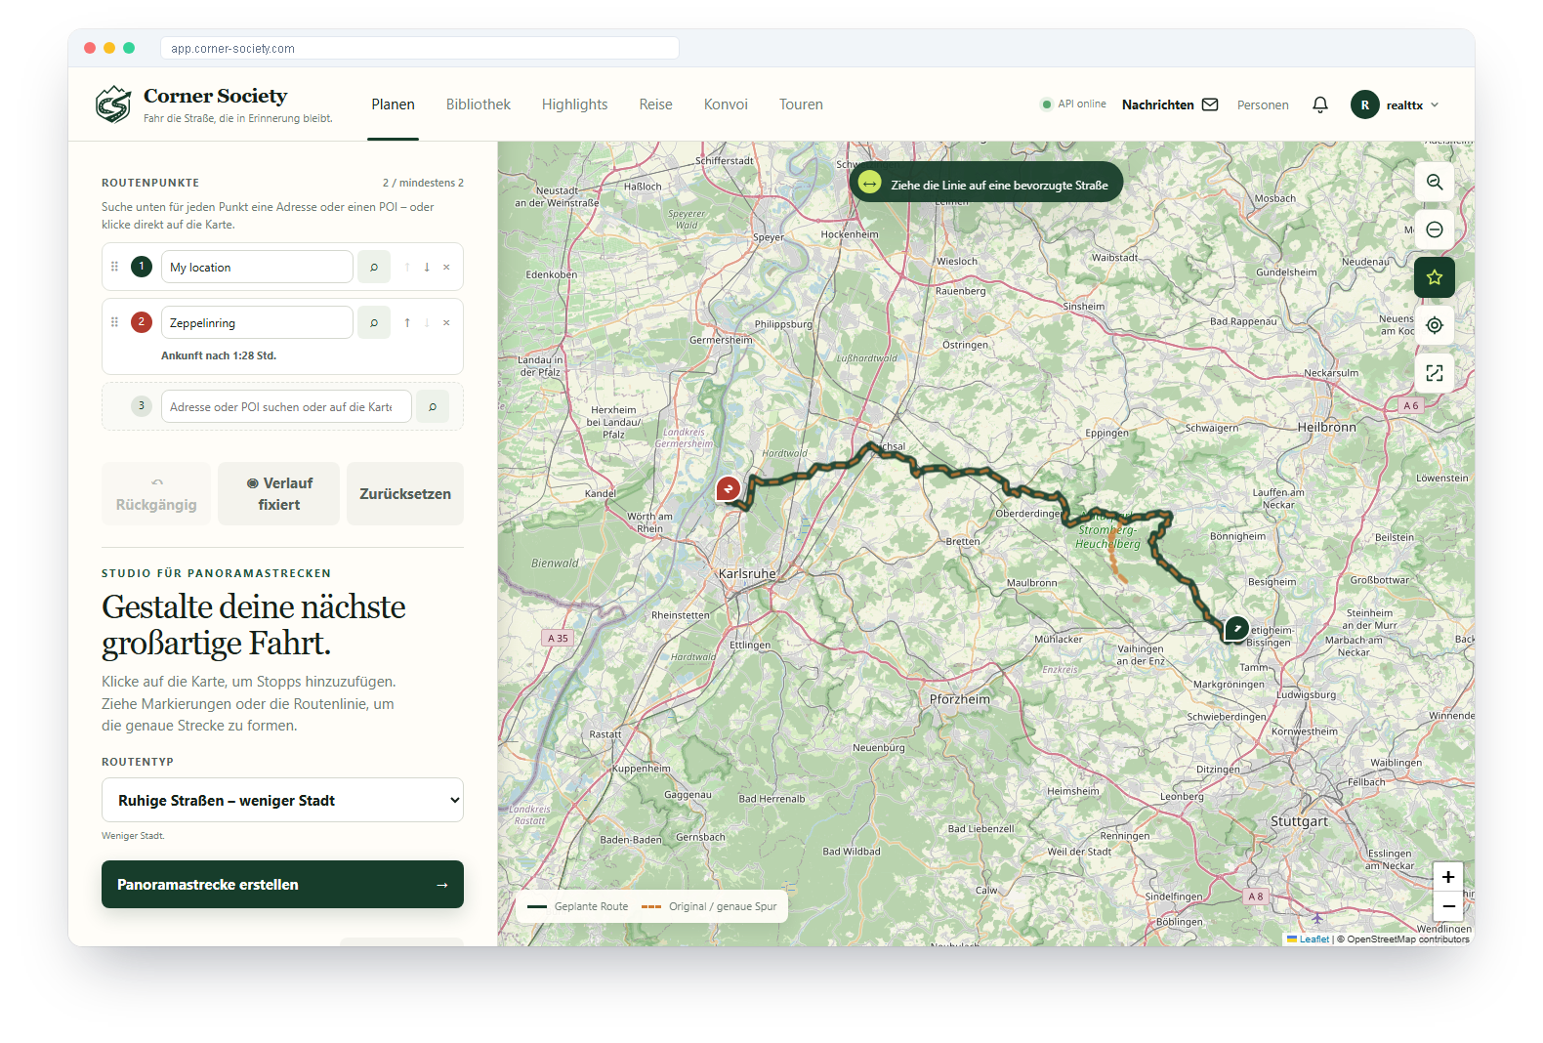Click Rückgängig undo button
1543x1043 pixels.
coord(156,494)
